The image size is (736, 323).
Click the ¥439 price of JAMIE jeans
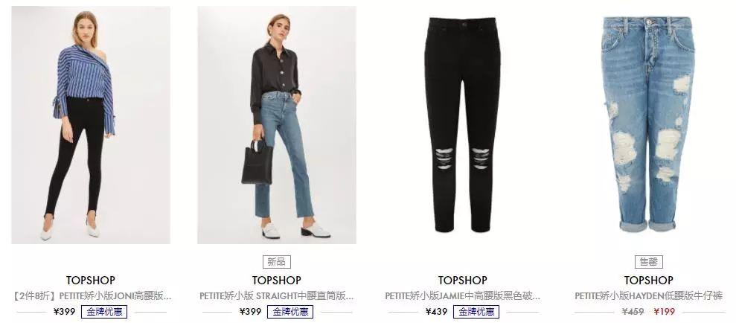tap(437, 312)
